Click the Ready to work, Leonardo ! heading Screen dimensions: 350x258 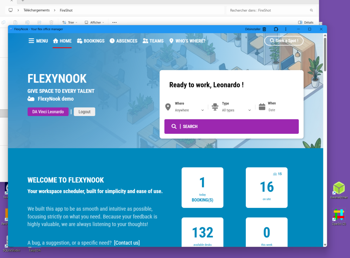tap(206, 85)
